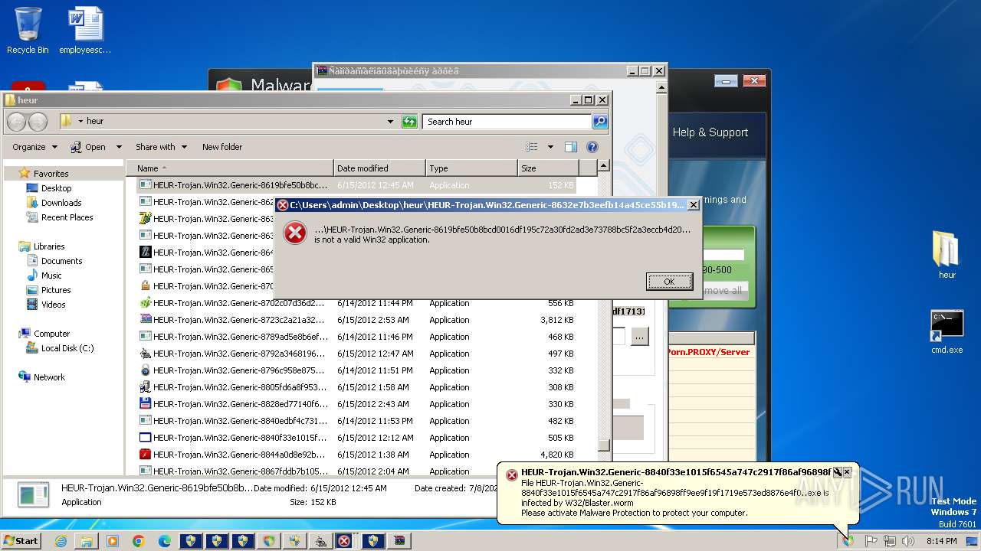
Task: Click New folder in Explorer toolbar
Action: pyautogui.click(x=222, y=147)
